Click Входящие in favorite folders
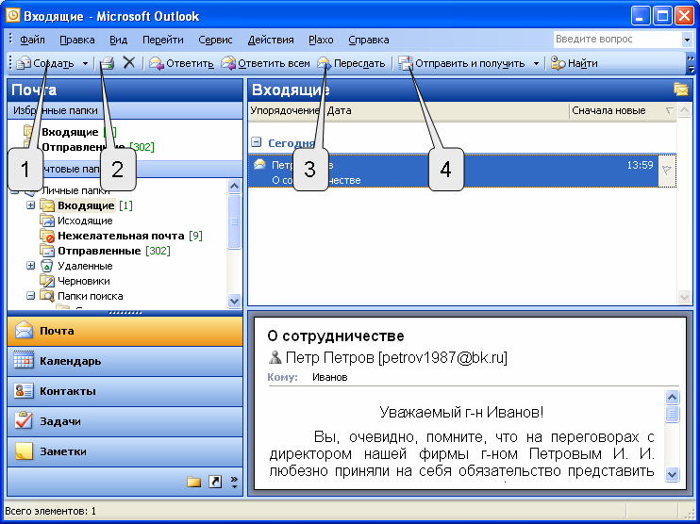This screenshot has height=524, width=700. (x=70, y=132)
